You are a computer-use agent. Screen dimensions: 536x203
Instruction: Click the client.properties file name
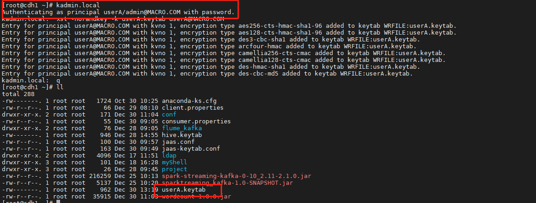click(x=192, y=108)
